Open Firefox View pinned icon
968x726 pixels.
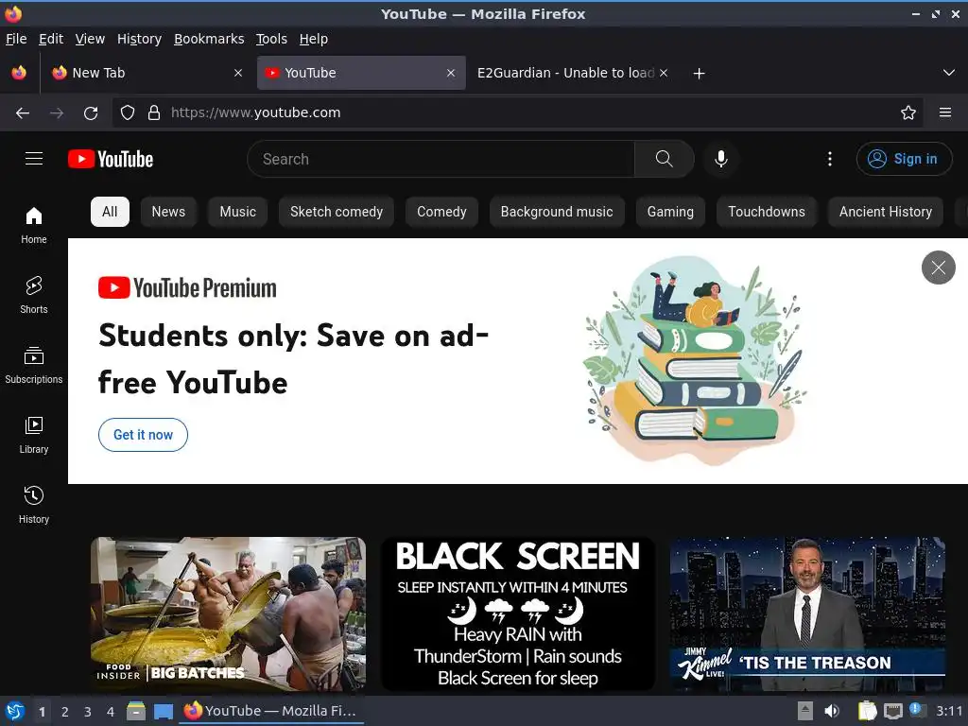click(x=19, y=73)
